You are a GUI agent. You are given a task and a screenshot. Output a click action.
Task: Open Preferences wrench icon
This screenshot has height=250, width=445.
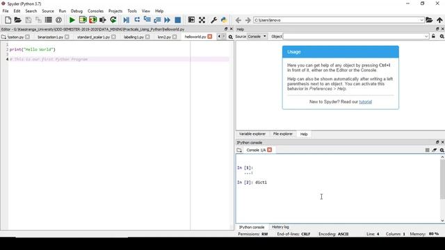pyautogui.click(x=213, y=20)
